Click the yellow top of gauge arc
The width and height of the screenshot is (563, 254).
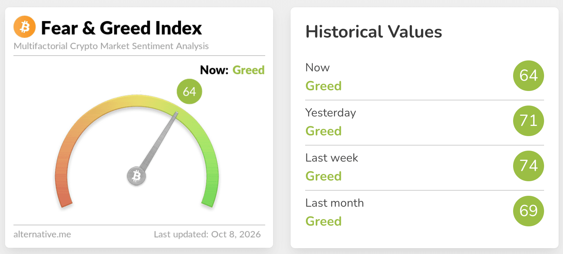point(138,99)
